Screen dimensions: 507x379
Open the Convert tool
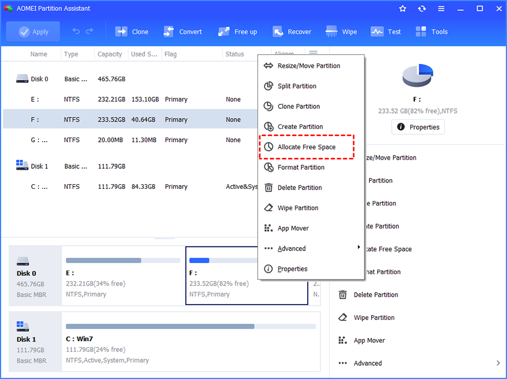[183, 32]
